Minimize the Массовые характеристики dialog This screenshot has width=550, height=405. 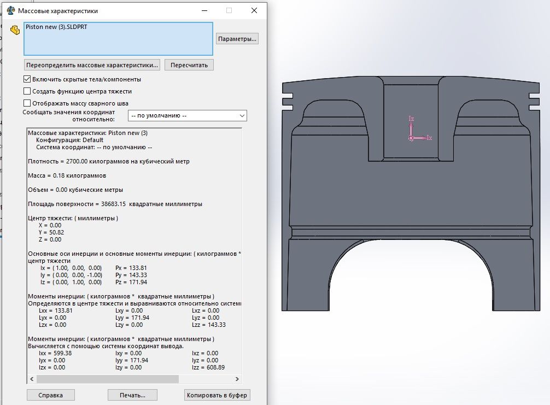(x=203, y=10)
